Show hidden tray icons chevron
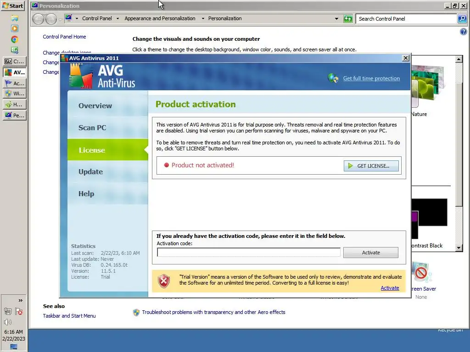Image resolution: width=470 pixels, height=352 pixels. tap(20, 300)
